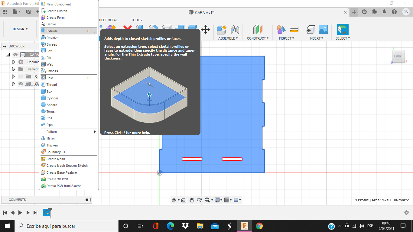413x232 pixels.
Task: Expand the Sketches folder node
Action: pos(13,84)
